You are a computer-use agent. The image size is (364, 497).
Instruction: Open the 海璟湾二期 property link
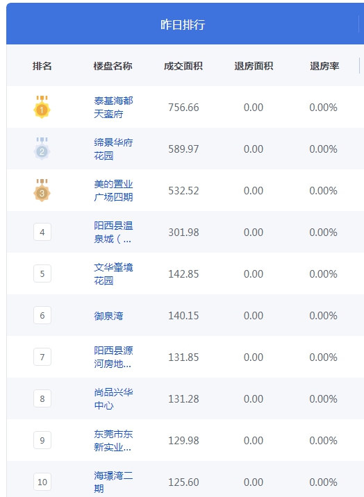113,482
